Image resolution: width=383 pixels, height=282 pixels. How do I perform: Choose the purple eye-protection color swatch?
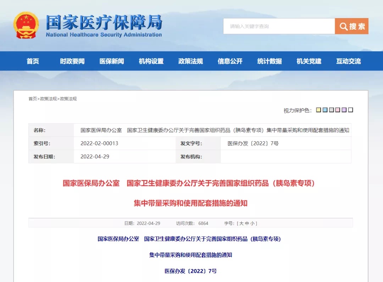344,110
